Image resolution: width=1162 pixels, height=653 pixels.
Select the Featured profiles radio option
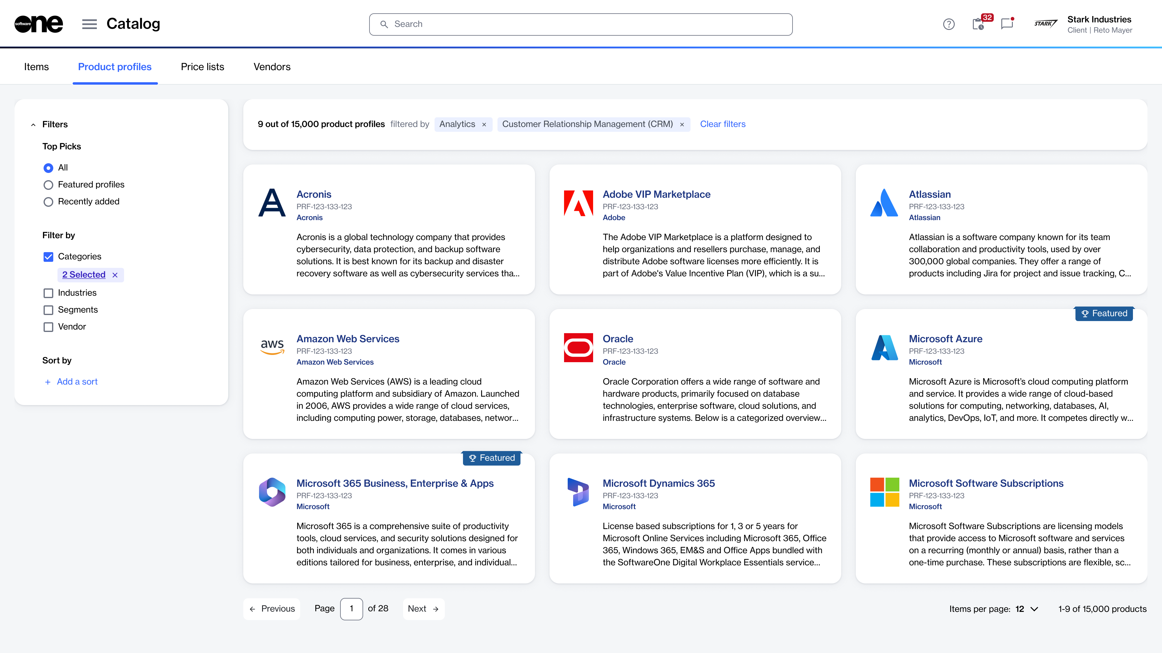pyautogui.click(x=48, y=185)
